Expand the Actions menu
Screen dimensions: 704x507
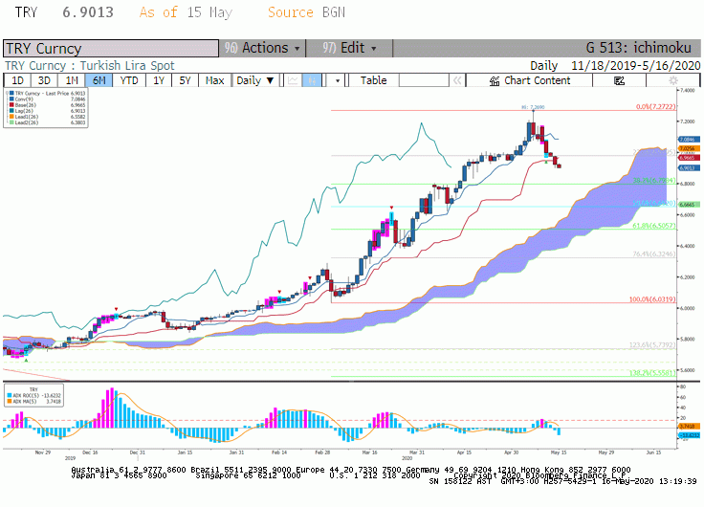[262, 48]
